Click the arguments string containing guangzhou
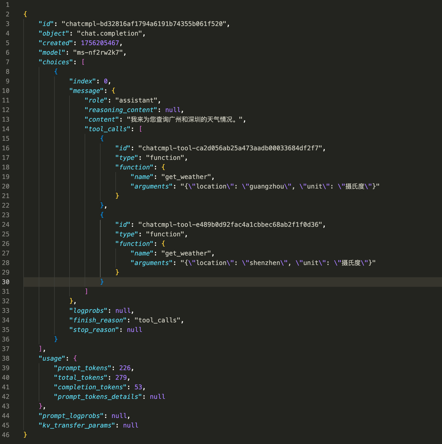Viewport: 442px width, 444px height. (280, 186)
